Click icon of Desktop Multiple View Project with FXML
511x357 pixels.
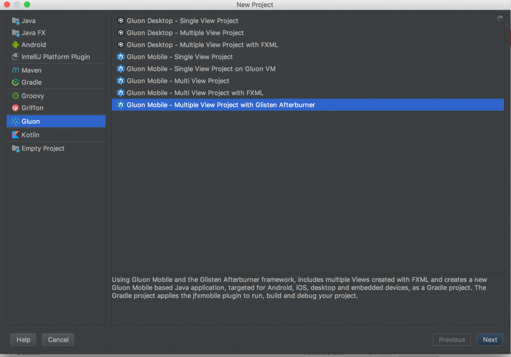(121, 45)
